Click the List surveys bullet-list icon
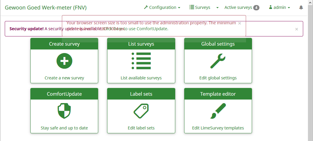 (x=141, y=61)
